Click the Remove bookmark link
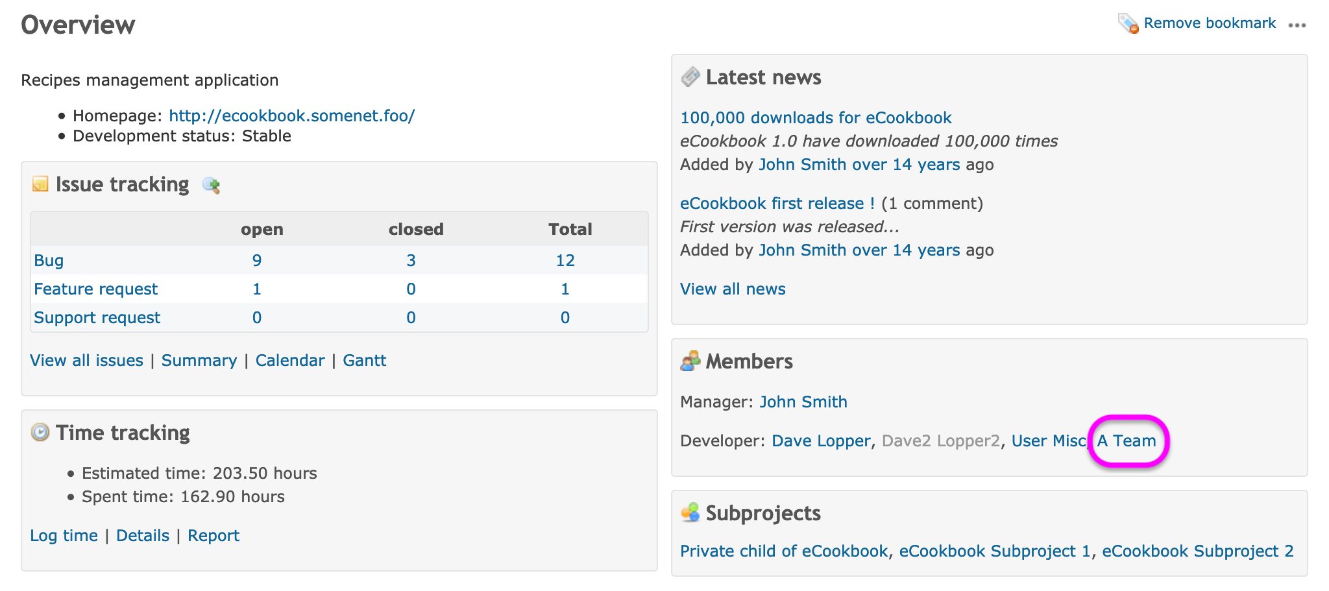The width and height of the screenshot is (1329, 591). click(x=1210, y=23)
